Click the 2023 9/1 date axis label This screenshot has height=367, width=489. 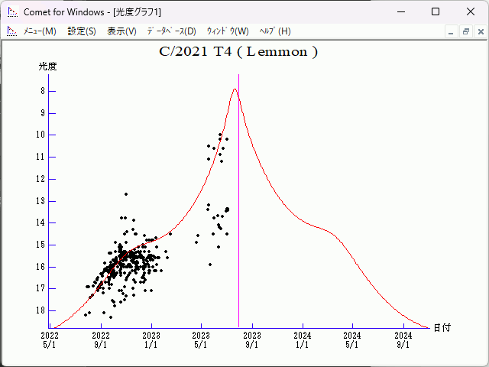pyautogui.click(x=252, y=340)
